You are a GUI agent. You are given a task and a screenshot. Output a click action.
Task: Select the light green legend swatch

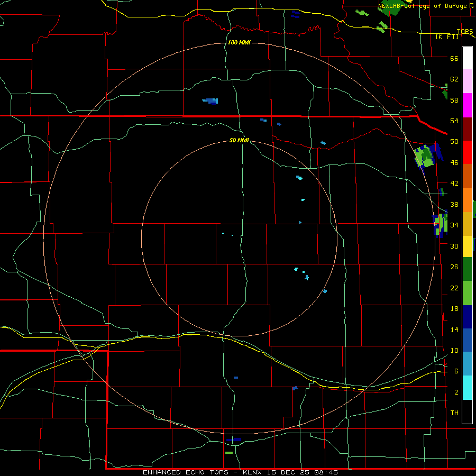point(467,293)
